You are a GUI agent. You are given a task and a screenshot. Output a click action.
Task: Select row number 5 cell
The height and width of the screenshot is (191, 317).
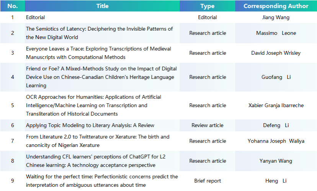pos(12,105)
